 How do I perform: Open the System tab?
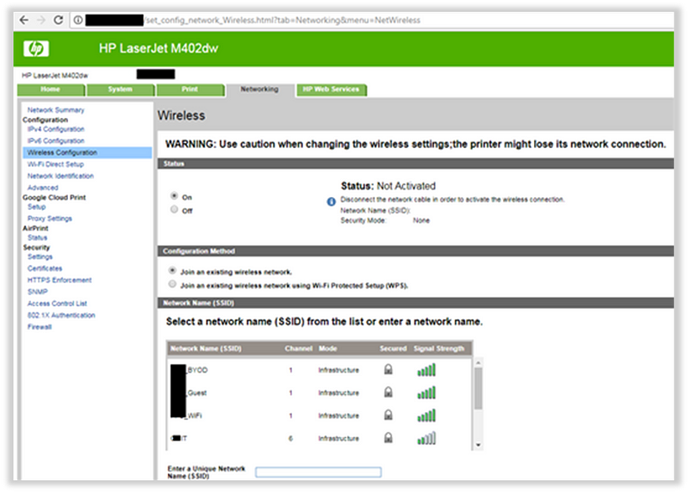point(121,89)
